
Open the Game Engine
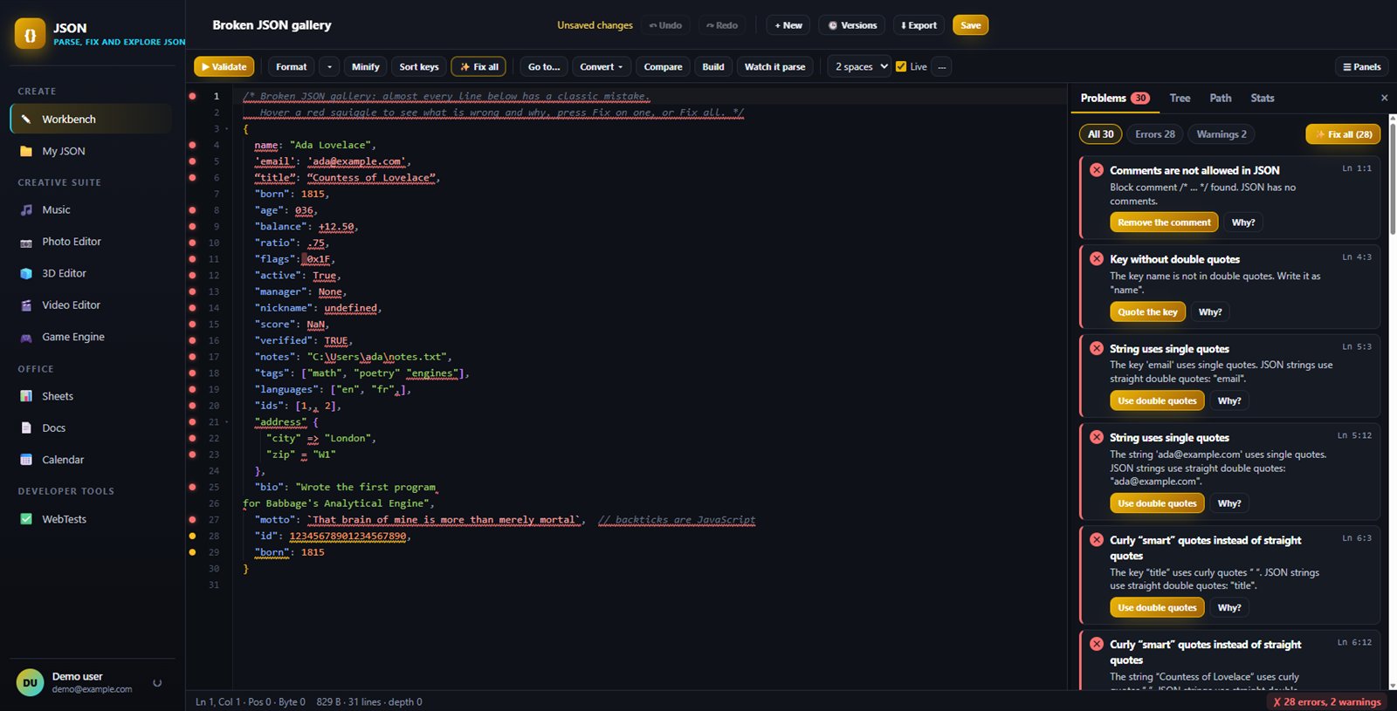(x=91, y=337)
